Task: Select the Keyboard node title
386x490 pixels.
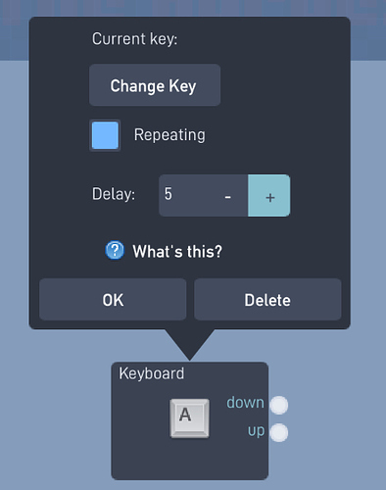Action: pyautogui.click(x=151, y=373)
